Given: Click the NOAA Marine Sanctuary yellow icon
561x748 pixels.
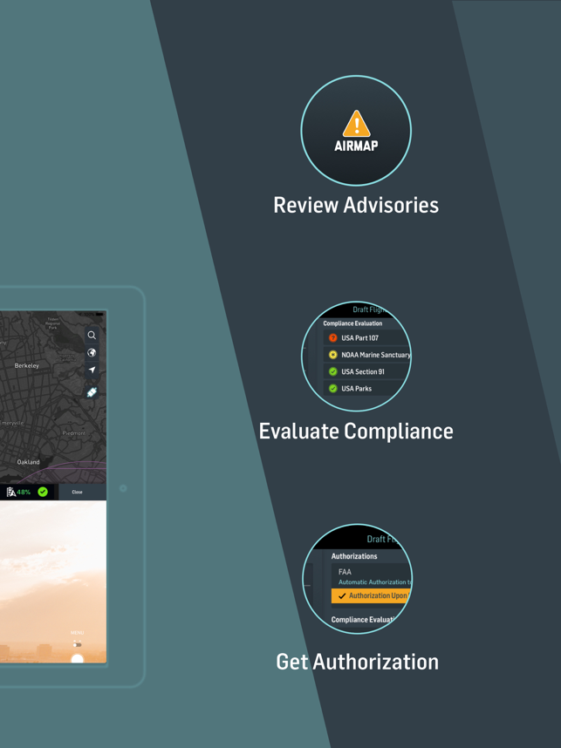Looking at the screenshot, I should [333, 355].
